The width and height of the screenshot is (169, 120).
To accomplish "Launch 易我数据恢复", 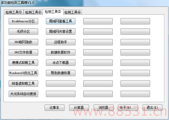I will (x=61, y=73).
